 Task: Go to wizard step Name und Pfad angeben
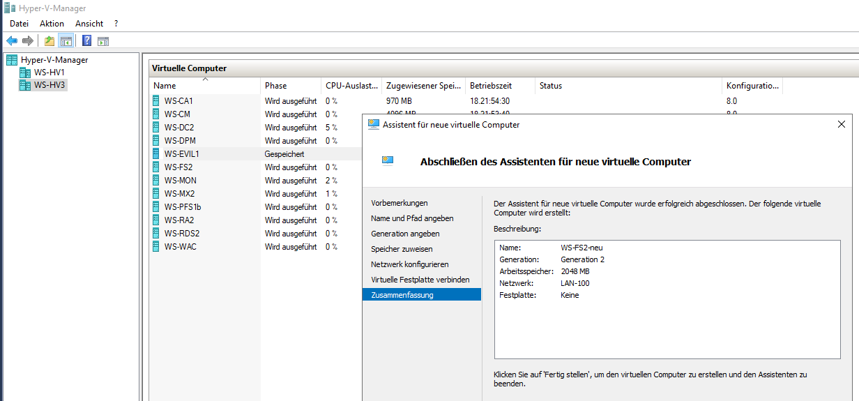(x=412, y=218)
